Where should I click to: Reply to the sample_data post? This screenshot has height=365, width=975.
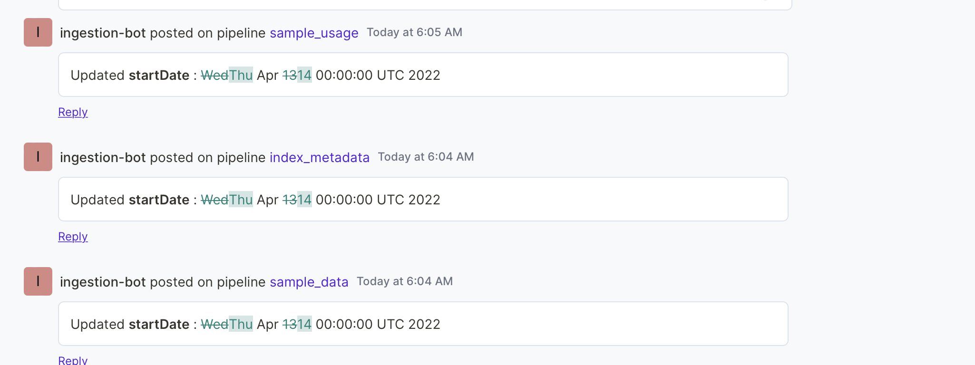73,360
